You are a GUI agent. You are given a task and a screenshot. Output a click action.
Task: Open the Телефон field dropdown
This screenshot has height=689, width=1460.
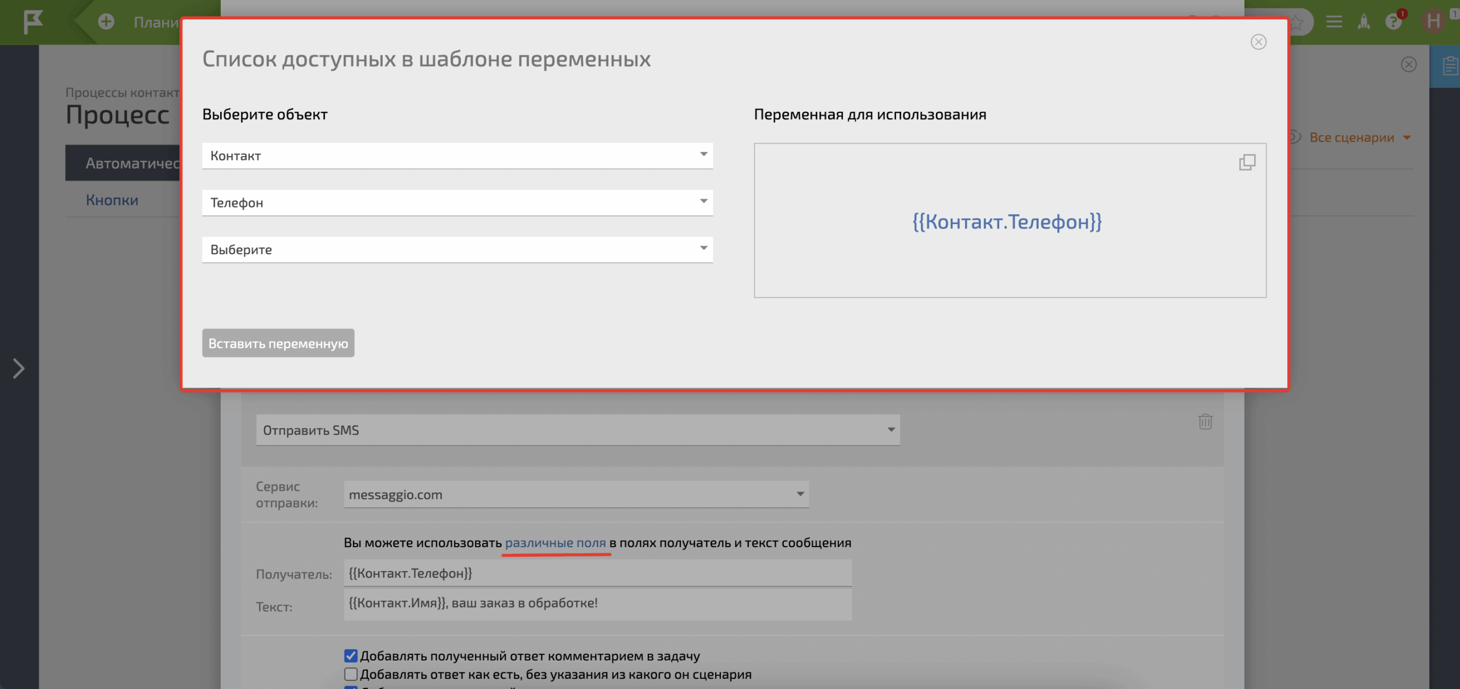(457, 202)
